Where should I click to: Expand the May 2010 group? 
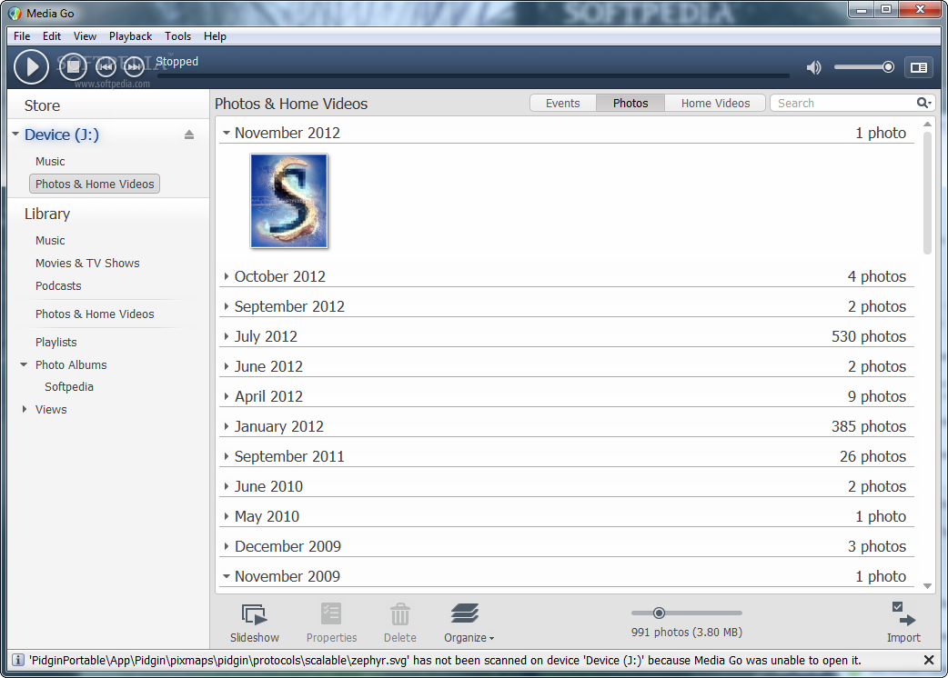(227, 516)
